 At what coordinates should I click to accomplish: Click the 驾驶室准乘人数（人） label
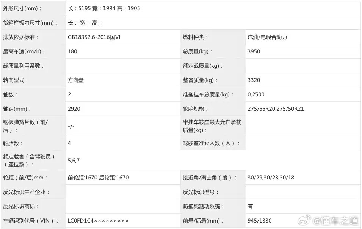pyautogui.click(x=211, y=143)
